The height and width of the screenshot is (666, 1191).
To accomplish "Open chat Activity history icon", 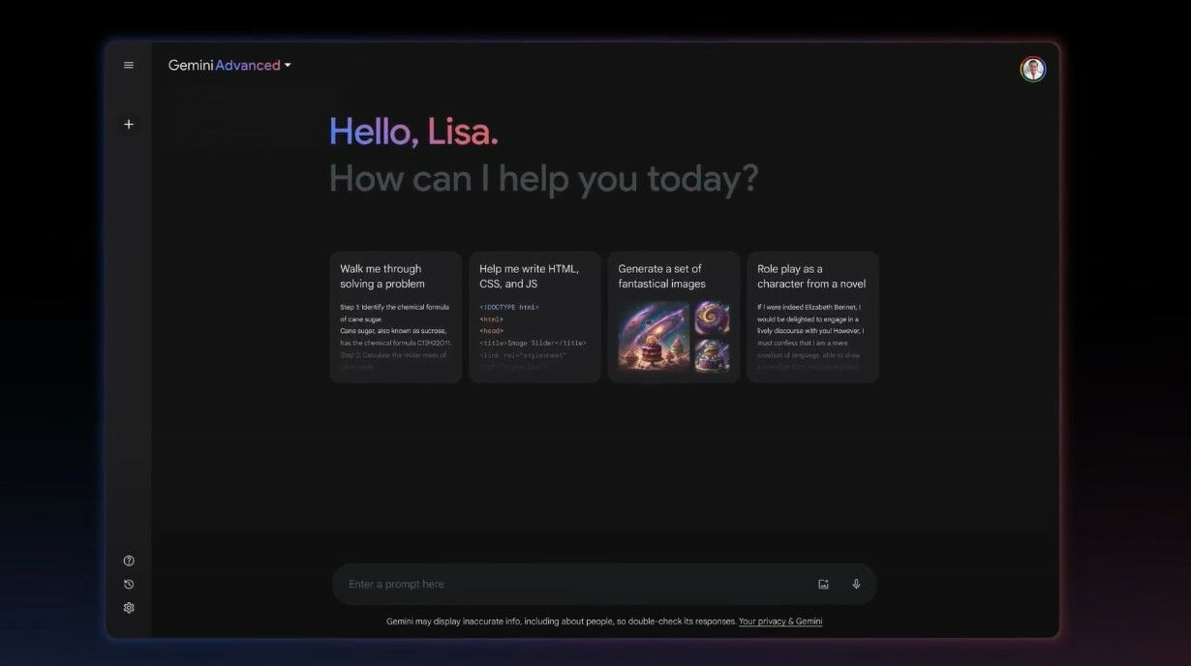I will pyautogui.click(x=128, y=584).
